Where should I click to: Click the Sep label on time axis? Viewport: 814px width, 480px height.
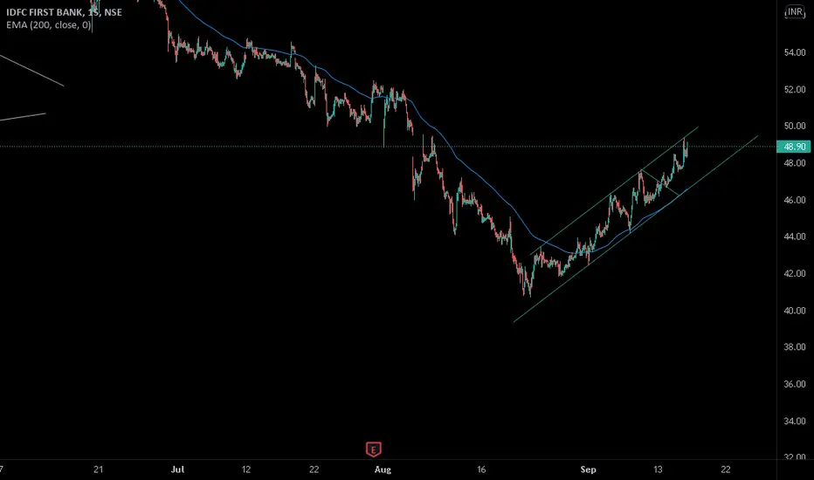click(x=588, y=470)
